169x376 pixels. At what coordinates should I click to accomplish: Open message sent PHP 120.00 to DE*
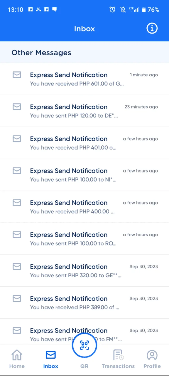[84, 111]
